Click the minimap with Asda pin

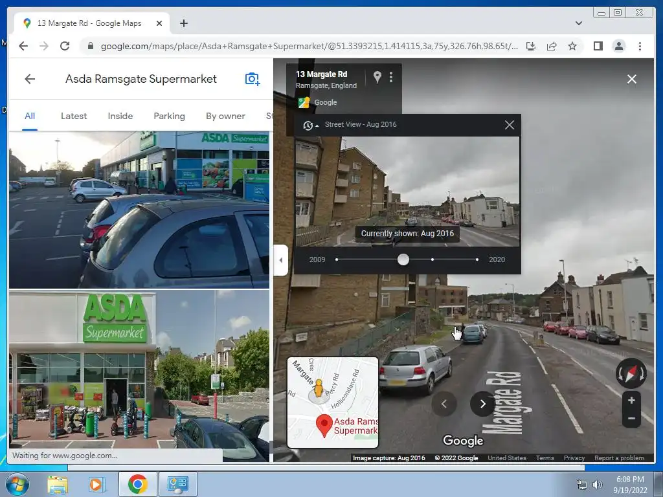333,403
